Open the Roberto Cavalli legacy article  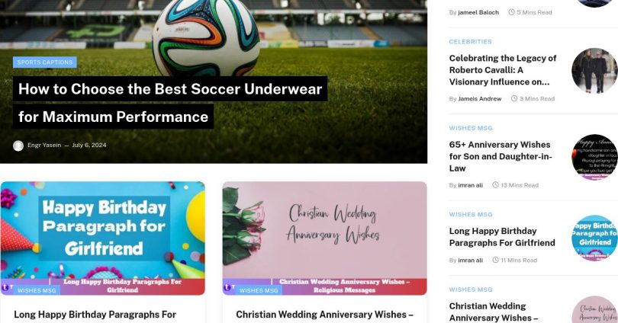(x=503, y=70)
